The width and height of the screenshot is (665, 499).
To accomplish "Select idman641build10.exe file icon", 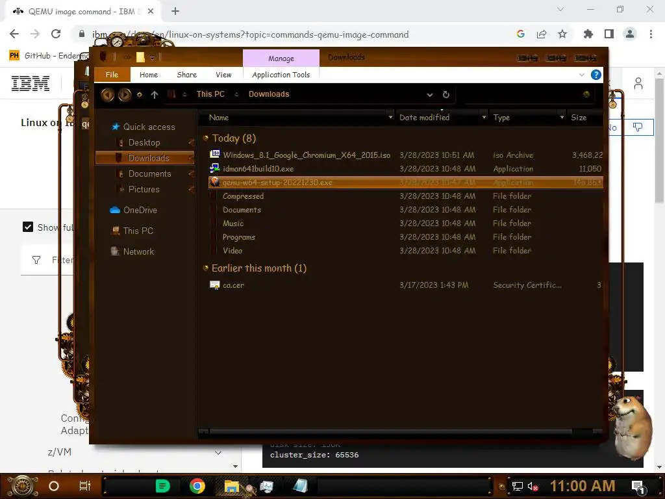I will pos(215,168).
